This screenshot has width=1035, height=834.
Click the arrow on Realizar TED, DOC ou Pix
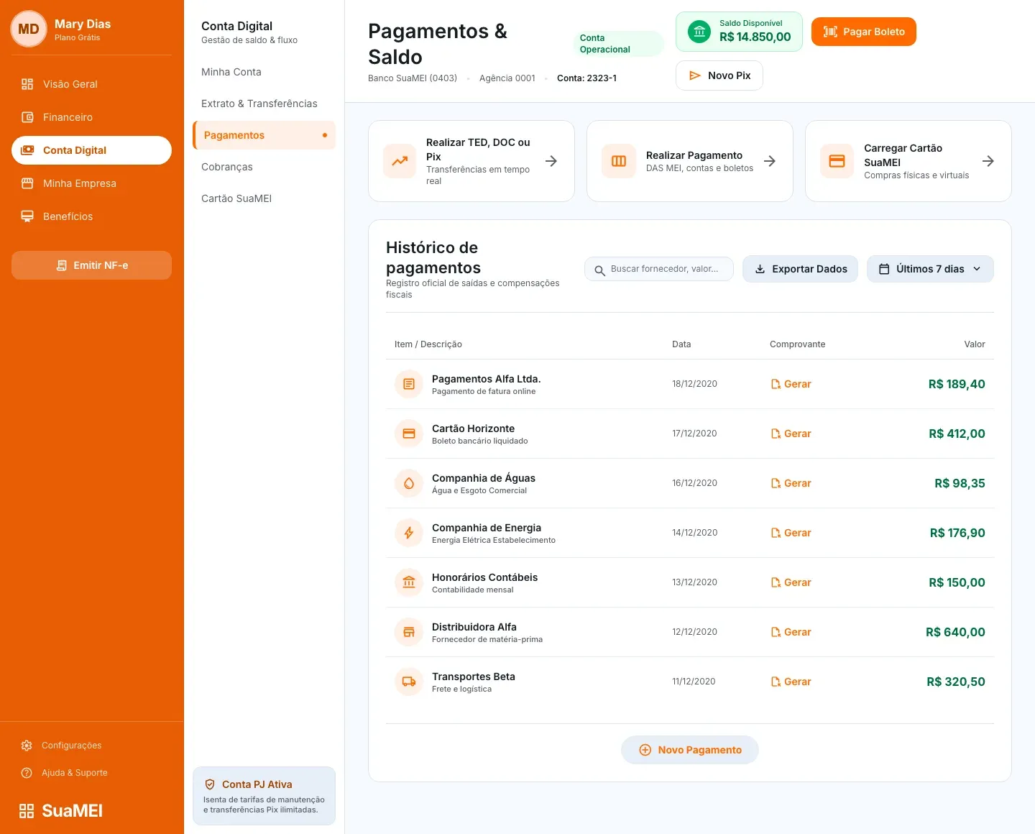coord(551,161)
